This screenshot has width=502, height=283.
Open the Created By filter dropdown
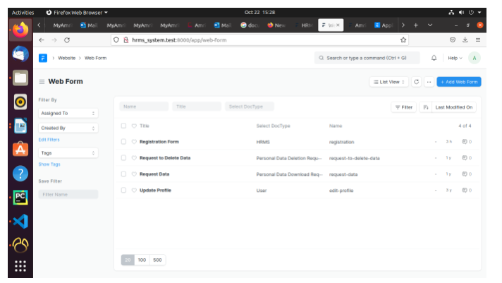click(x=68, y=128)
